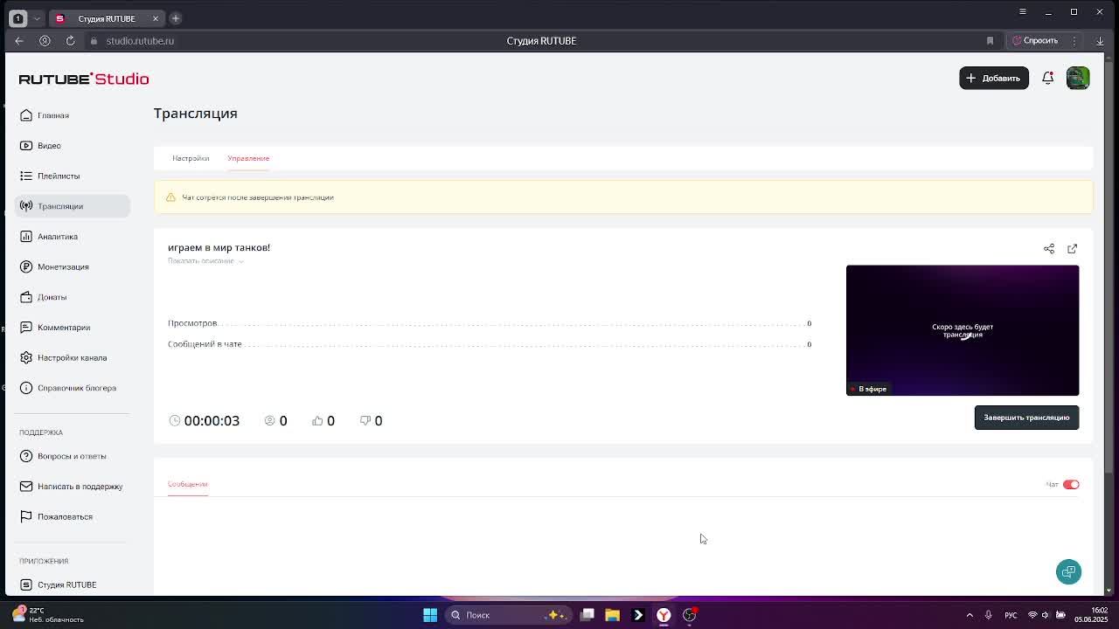This screenshot has width=1119, height=629.
Task: Click the taskbar Поиск search box
Action: point(508,615)
